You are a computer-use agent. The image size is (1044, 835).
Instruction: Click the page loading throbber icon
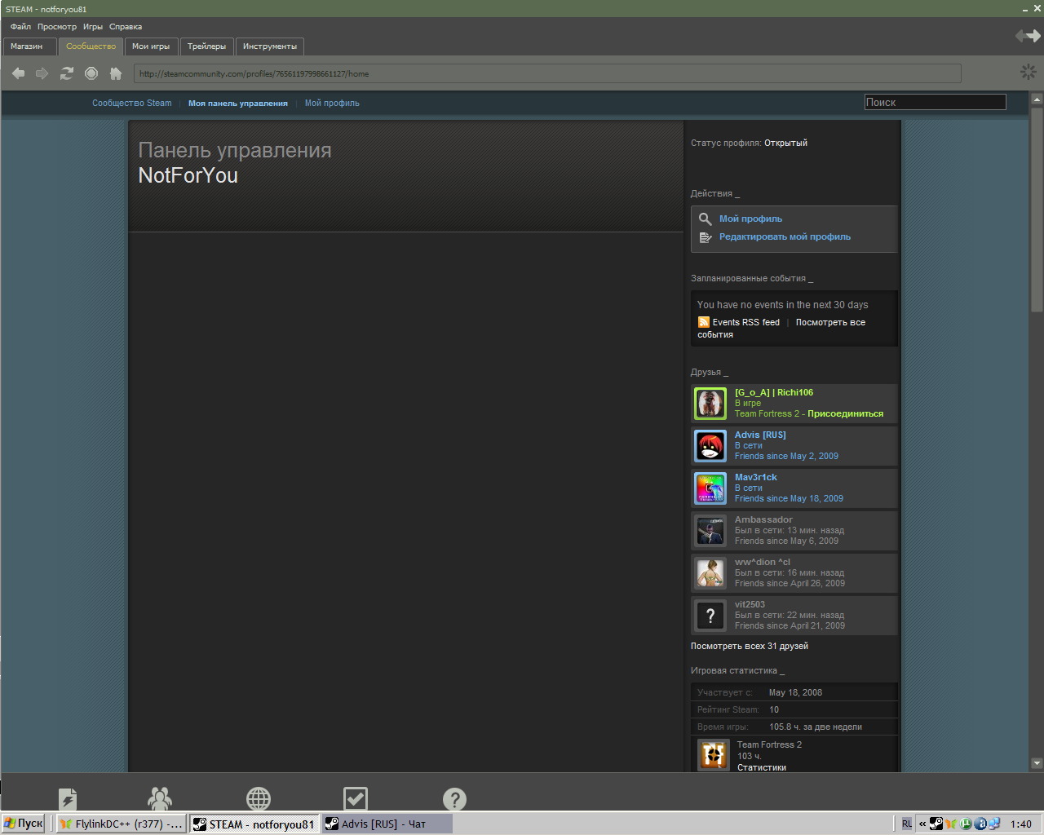tap(1029, 72)
